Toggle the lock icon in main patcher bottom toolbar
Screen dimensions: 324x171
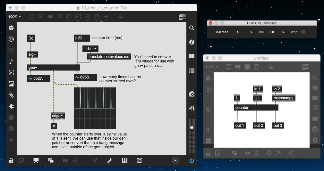tap(11, 160)
